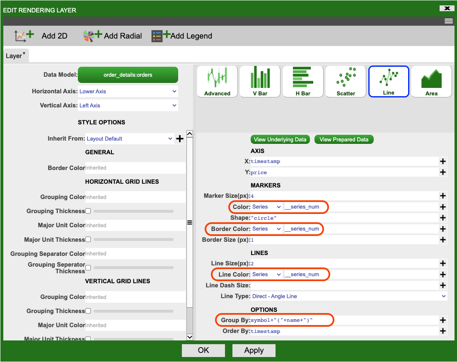Select the Advanced chart type icon
This screenshot has width=457, height=362.
click(x=217, y=81)
